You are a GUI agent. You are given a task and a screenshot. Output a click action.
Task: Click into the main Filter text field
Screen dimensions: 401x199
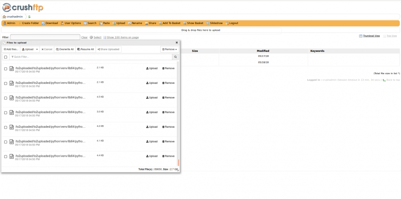click(x=45, y=37)
